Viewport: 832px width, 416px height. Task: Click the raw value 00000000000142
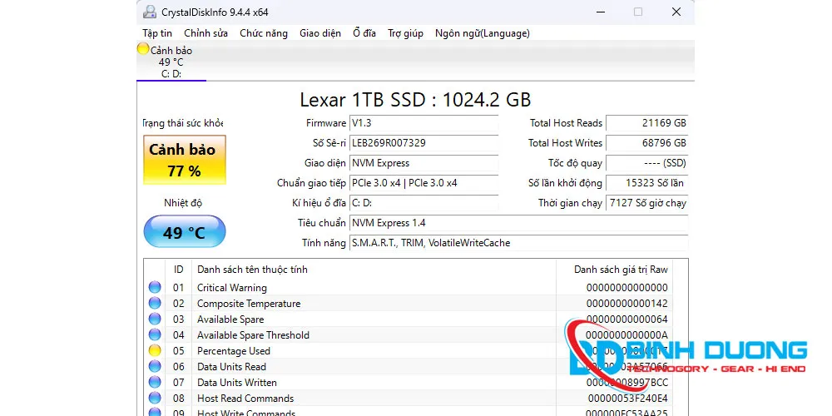(627, 304)
